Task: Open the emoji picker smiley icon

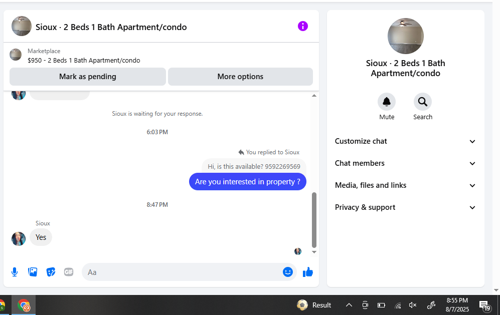Action: (288, 272)
